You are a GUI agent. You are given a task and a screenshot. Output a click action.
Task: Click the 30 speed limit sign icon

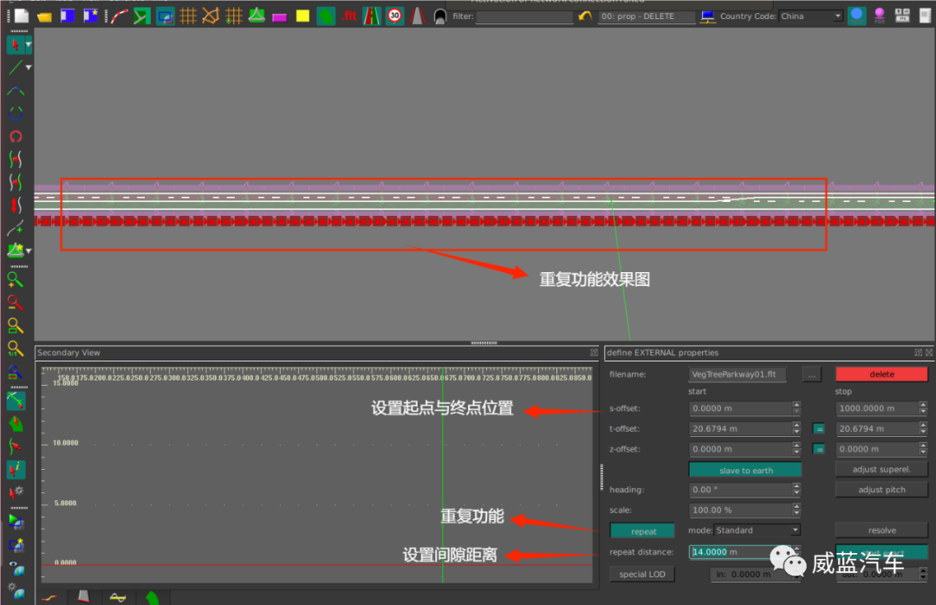coord(394,16)
